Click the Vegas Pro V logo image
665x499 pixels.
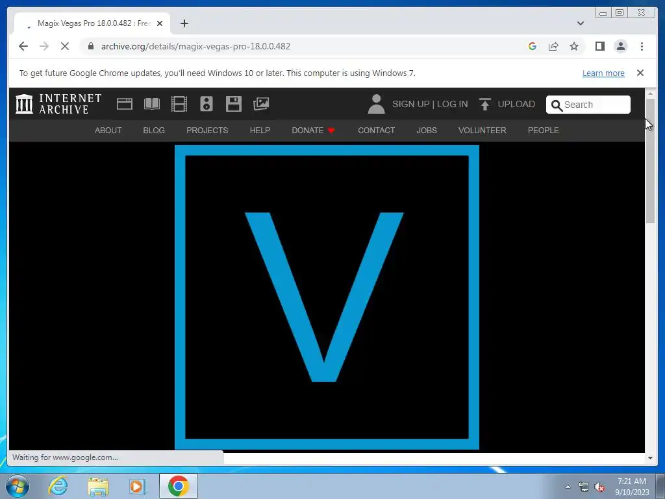click(x=327, y=297)
